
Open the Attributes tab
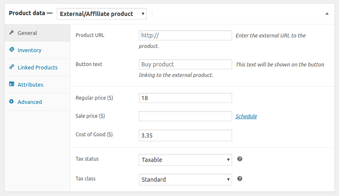pyautogui.click(x=37, y=85)
